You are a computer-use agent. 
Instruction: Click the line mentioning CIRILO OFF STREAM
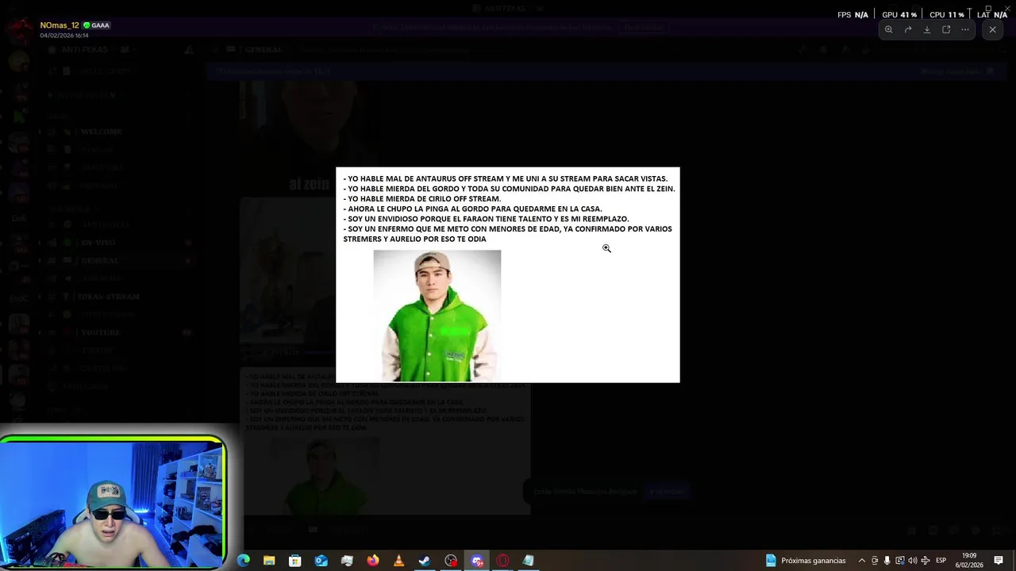pyautogui.click(x=422, y=199)
